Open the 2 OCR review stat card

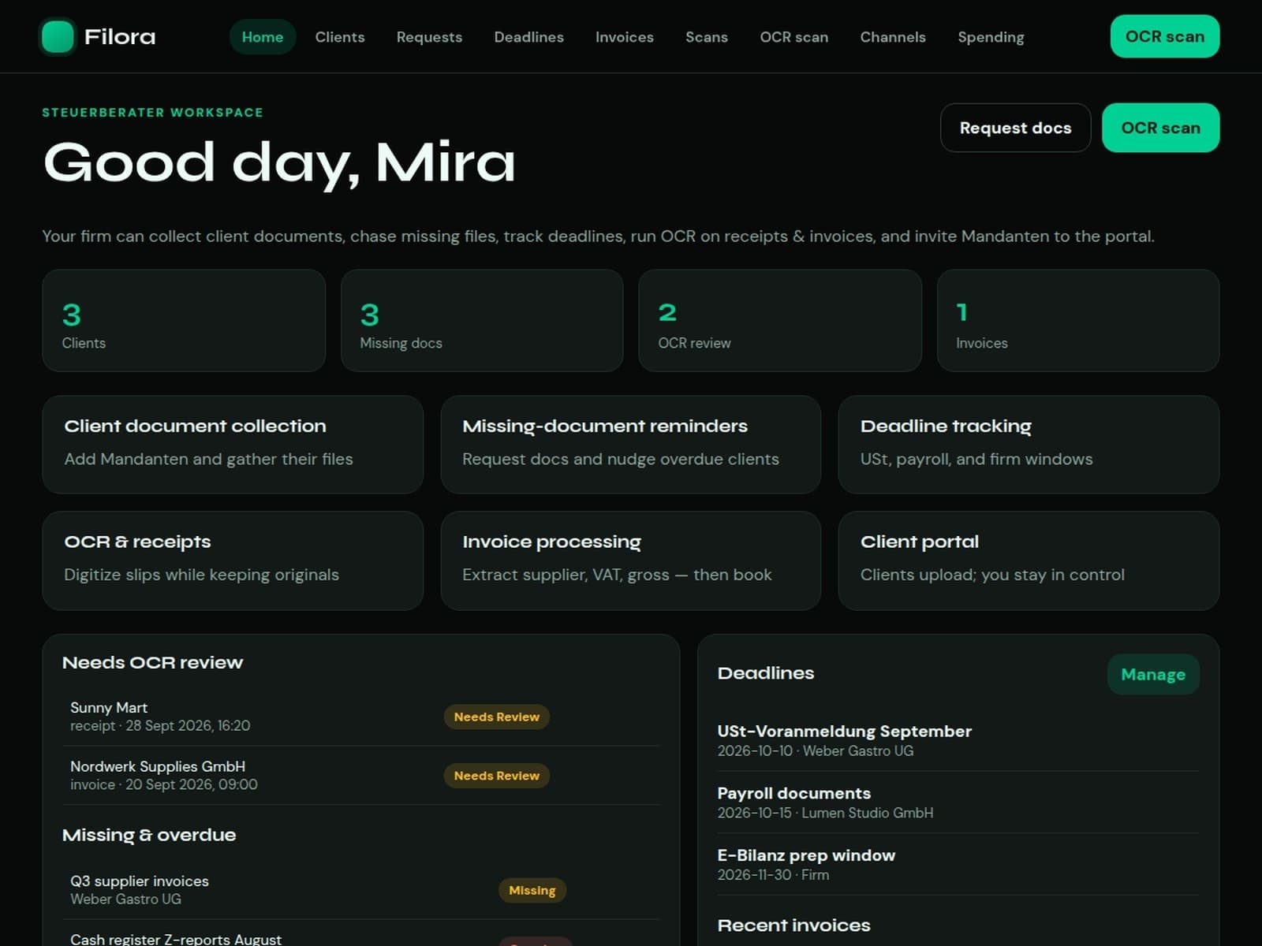[x=780, y=321]
